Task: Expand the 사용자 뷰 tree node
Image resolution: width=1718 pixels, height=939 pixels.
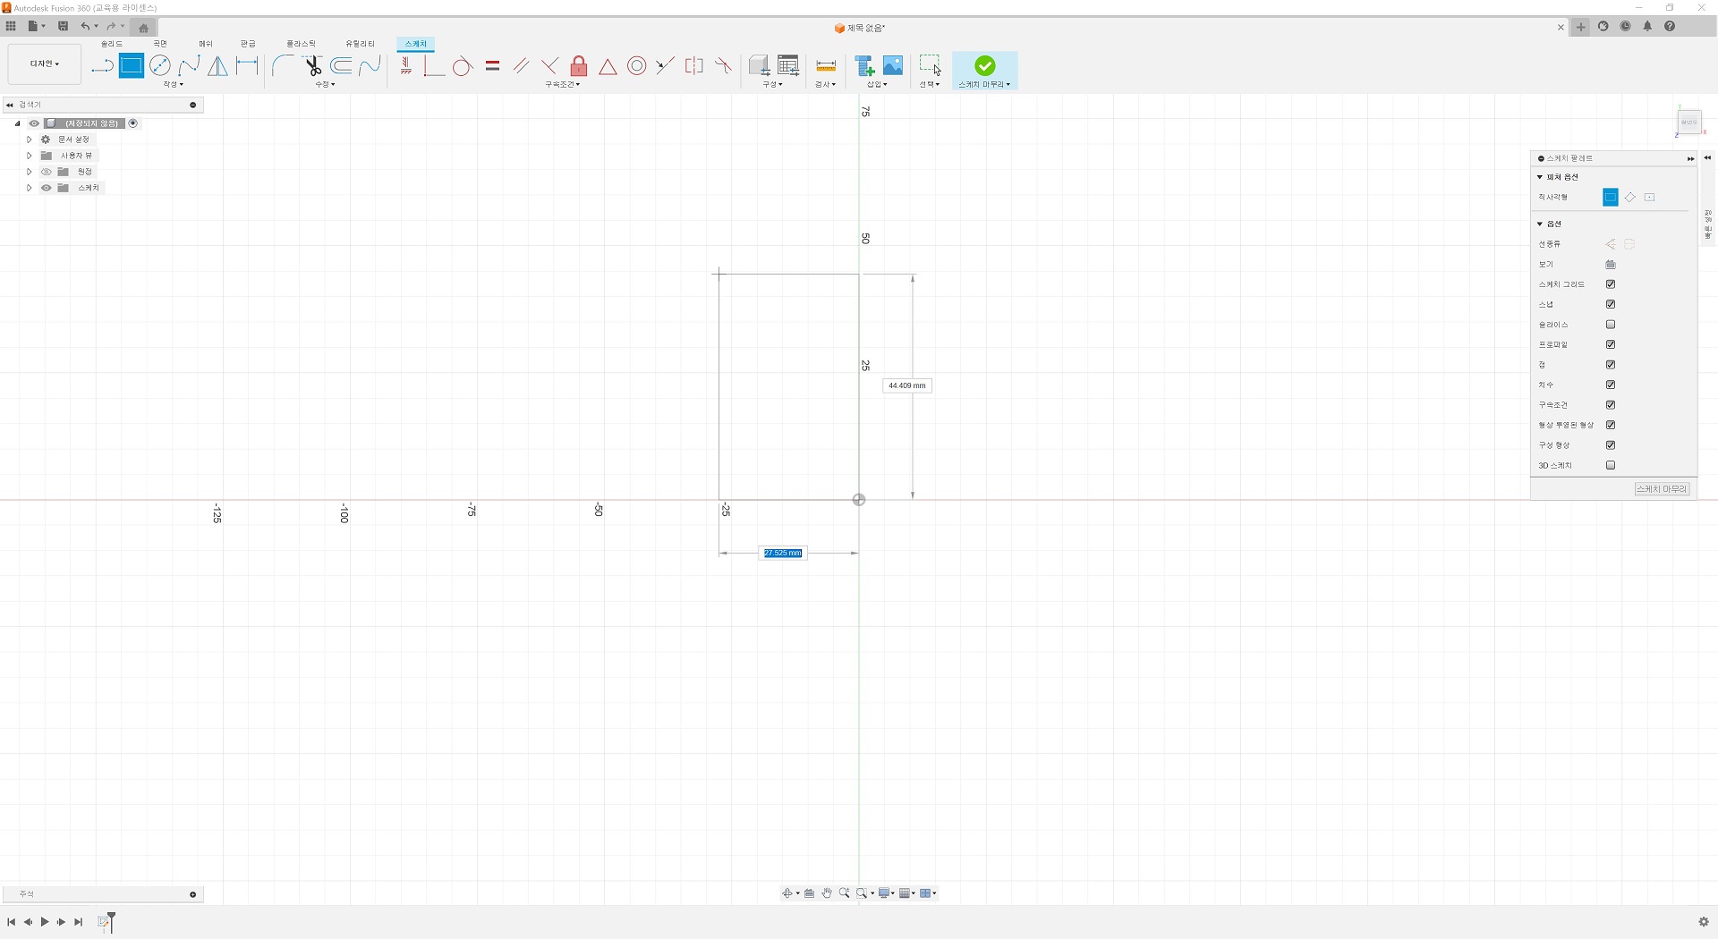Action: [x=29, y=156]
